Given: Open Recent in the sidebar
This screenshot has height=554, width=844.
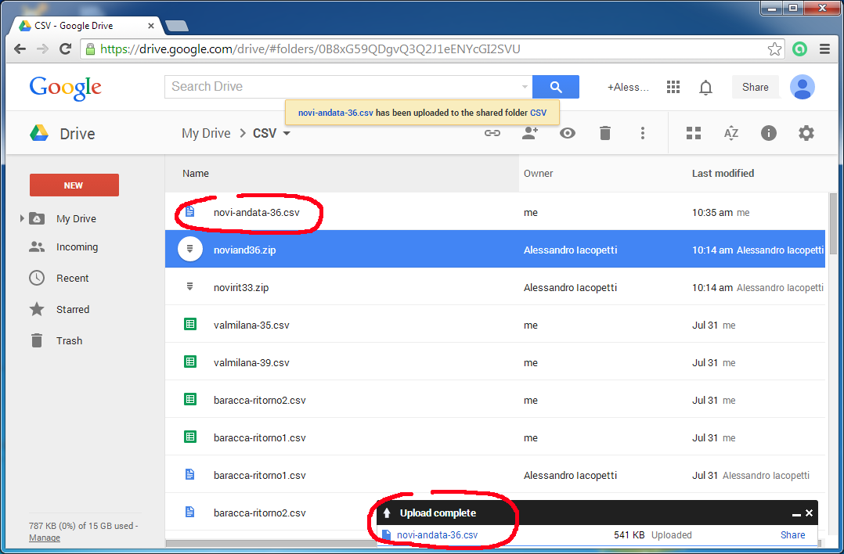Looking at the screenshot, I should (x=72, y=278).
